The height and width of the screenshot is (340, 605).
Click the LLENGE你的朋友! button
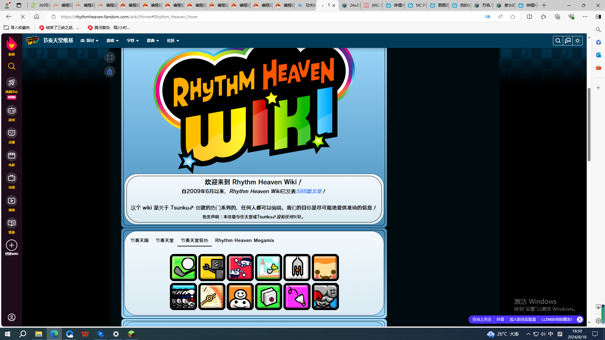point(557,320)
